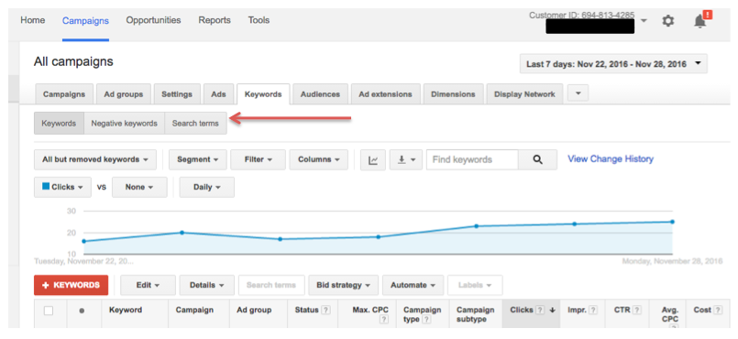The width and height of the screenshot is (738, 339).
Task: Toggle the chart display icon
Action: coord(373,159)
